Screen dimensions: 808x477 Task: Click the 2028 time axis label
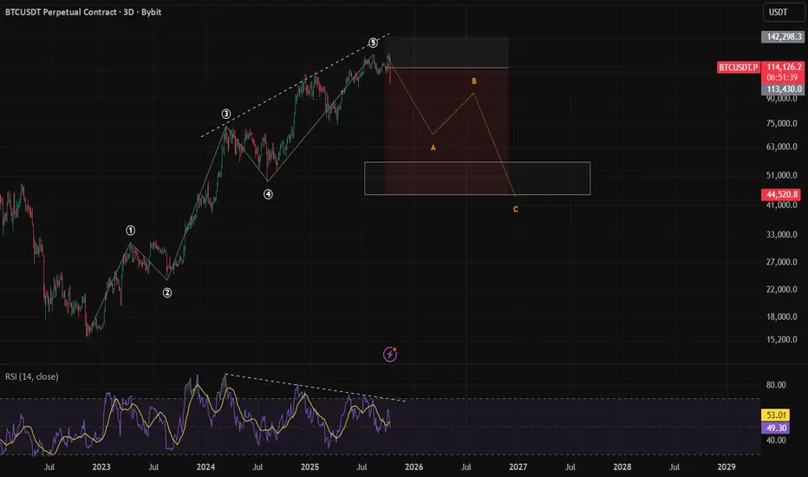click(x=622, y=467)
